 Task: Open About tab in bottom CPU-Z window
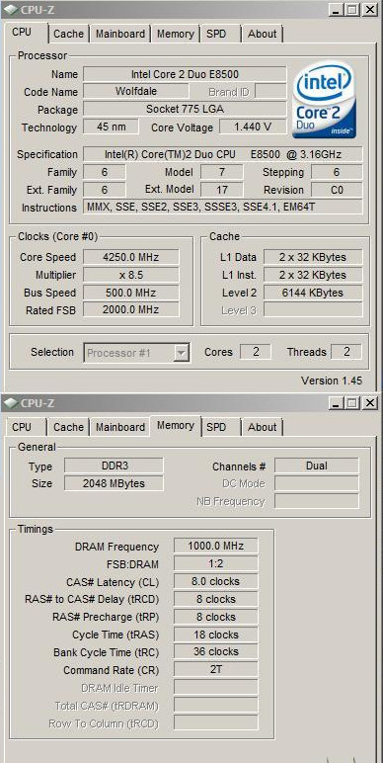click(x=262, y=427)
